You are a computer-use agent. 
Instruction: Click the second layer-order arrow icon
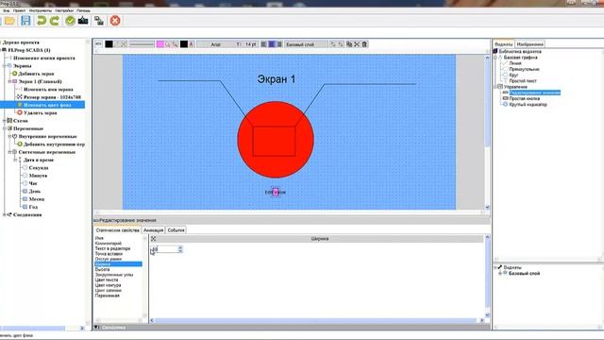[341, 44]
